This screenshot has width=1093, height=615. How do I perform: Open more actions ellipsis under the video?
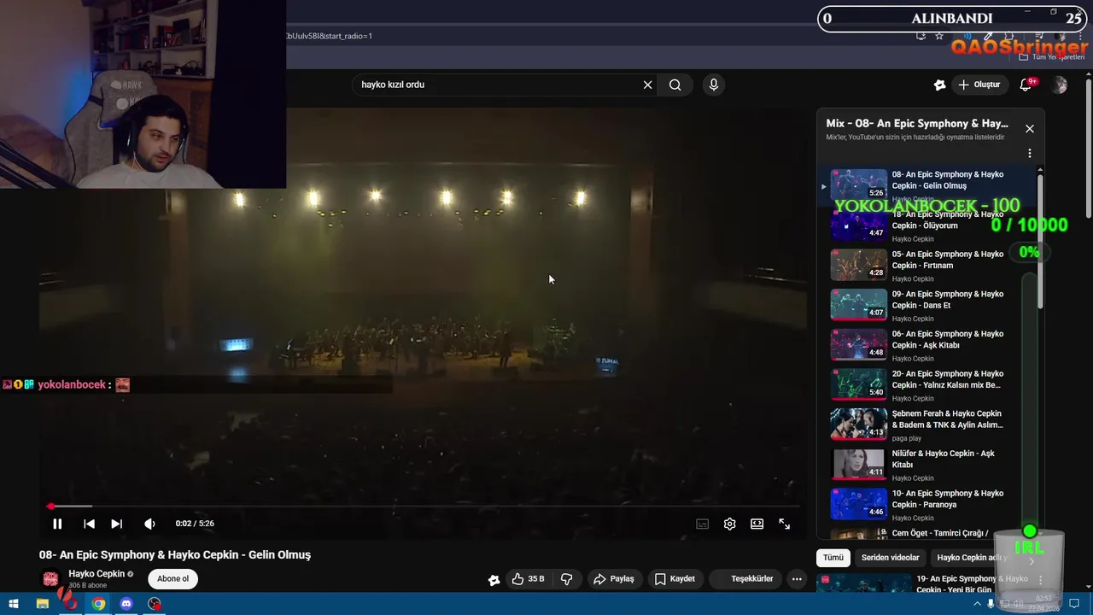pyautogui.click(x=796, y=579)
